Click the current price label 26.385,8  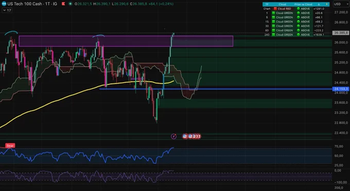pyautogui.click(x=341, y=33)
